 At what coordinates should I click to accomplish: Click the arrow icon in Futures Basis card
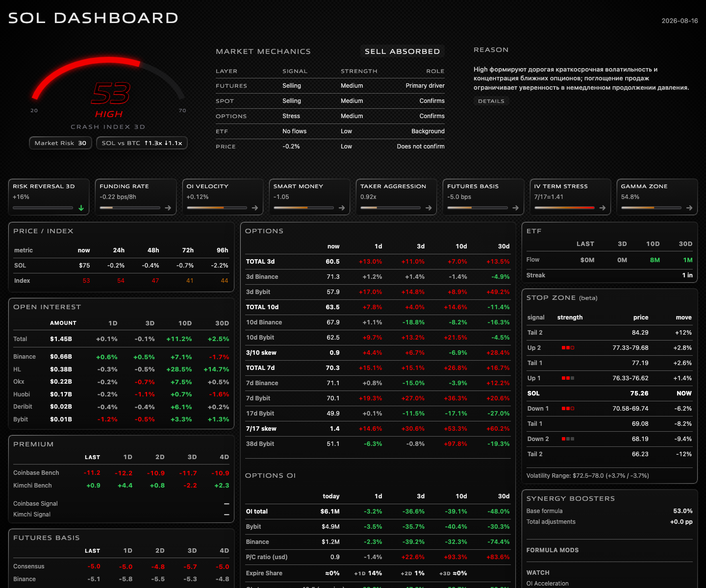click(515, 208)
